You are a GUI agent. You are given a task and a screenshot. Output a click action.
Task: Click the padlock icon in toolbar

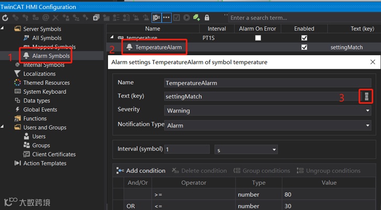[x=207, y=17]
